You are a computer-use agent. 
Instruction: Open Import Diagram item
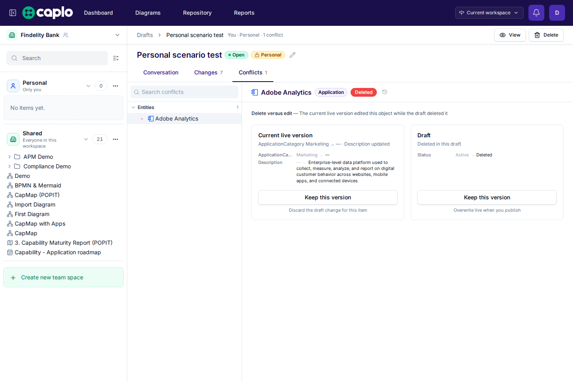[x=35, y=205]
